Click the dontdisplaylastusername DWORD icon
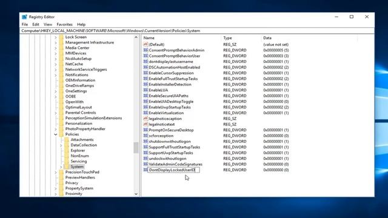The image size is (388, 218). (x=145, y=62)
